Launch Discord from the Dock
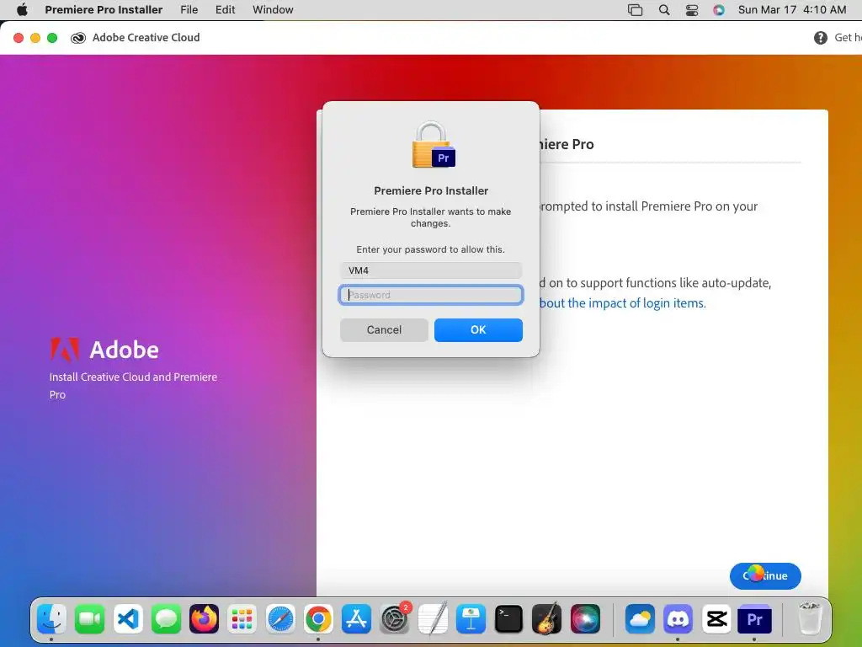862x647 pixels. pos(678,619)
